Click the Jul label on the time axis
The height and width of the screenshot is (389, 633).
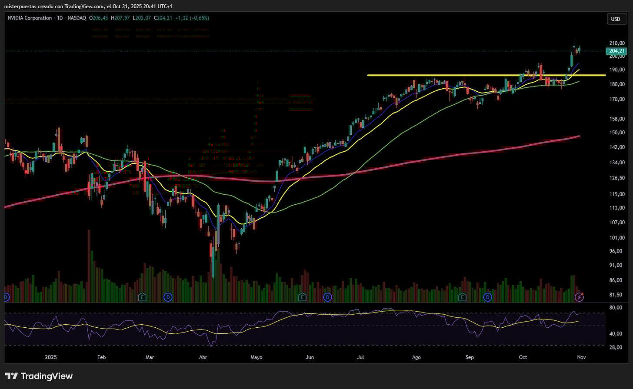click(x=360, y=357)
